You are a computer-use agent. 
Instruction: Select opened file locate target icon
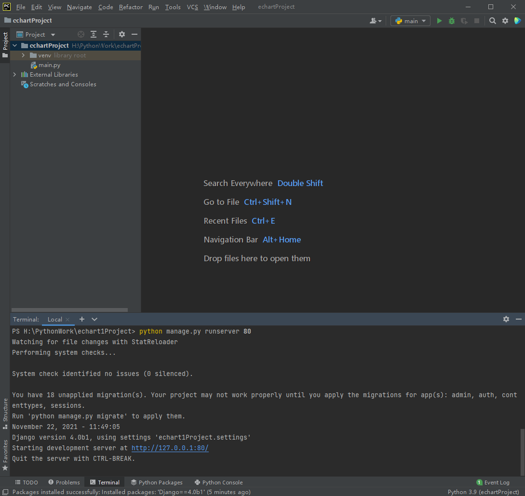tap(81, 34)
